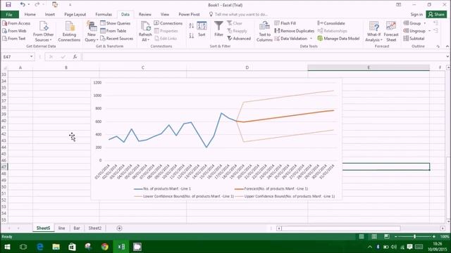
Task: Create a Forecast Sheet
Action: point(391,32)
